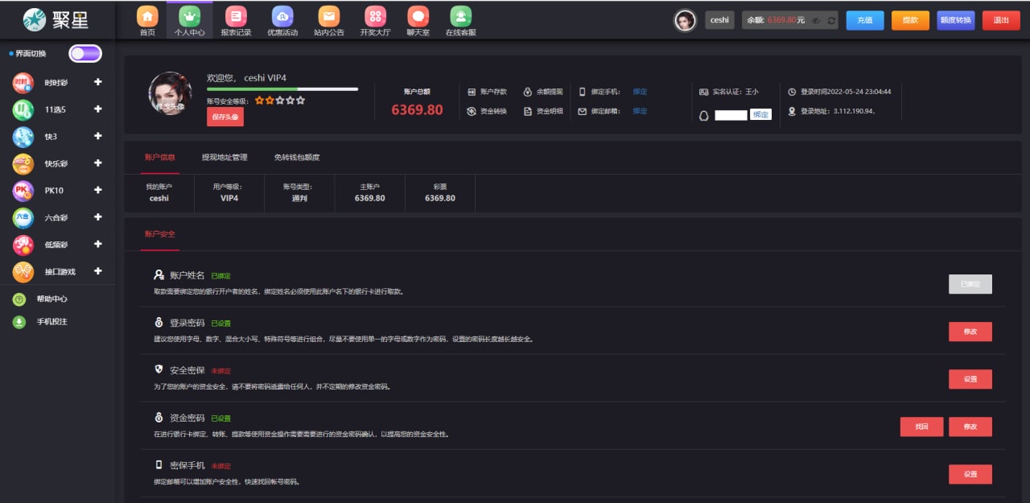The height and width of the screenshot is (503, 1030).
Task: Open 报表记录 from top navigation
Action: 236,16
